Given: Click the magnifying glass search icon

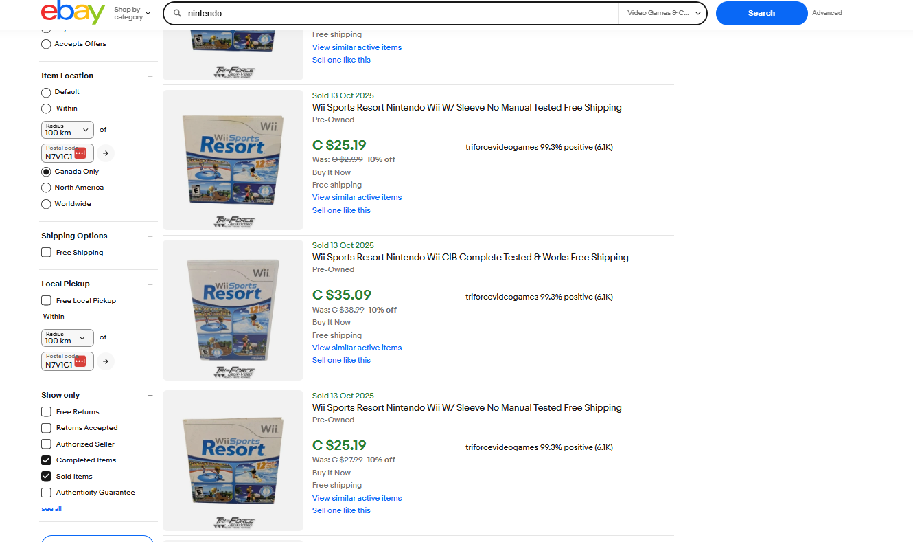Looking at the screenshot, I should coord(176,12).
